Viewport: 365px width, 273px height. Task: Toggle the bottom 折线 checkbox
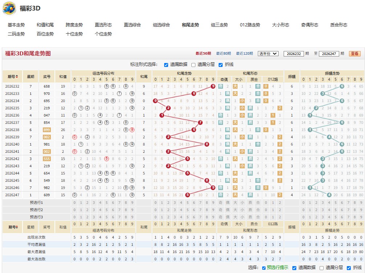[349, 268]
